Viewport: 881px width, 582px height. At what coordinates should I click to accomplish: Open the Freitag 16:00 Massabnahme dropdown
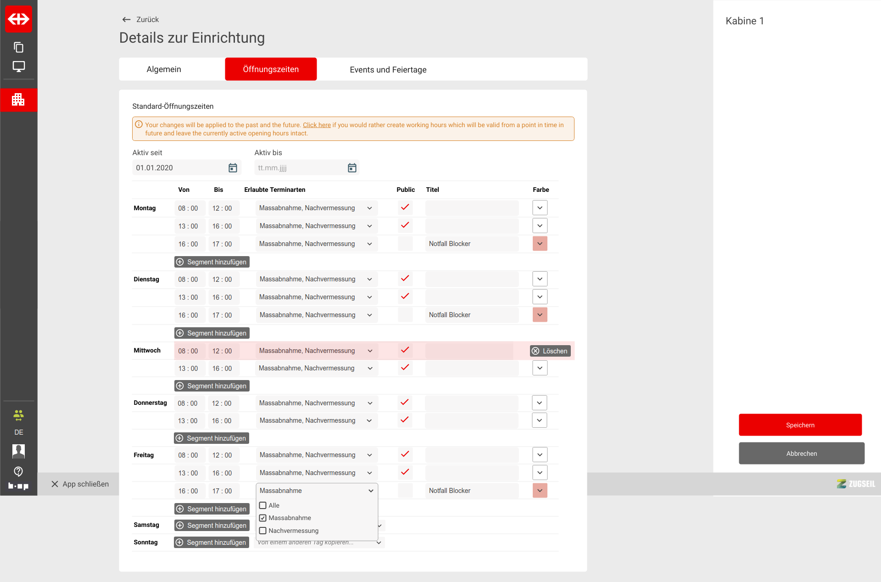[317, 491]
